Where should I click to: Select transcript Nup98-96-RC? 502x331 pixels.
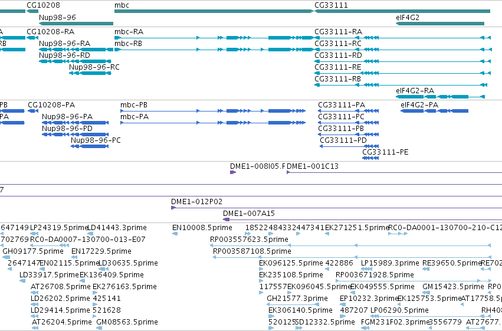90,73
